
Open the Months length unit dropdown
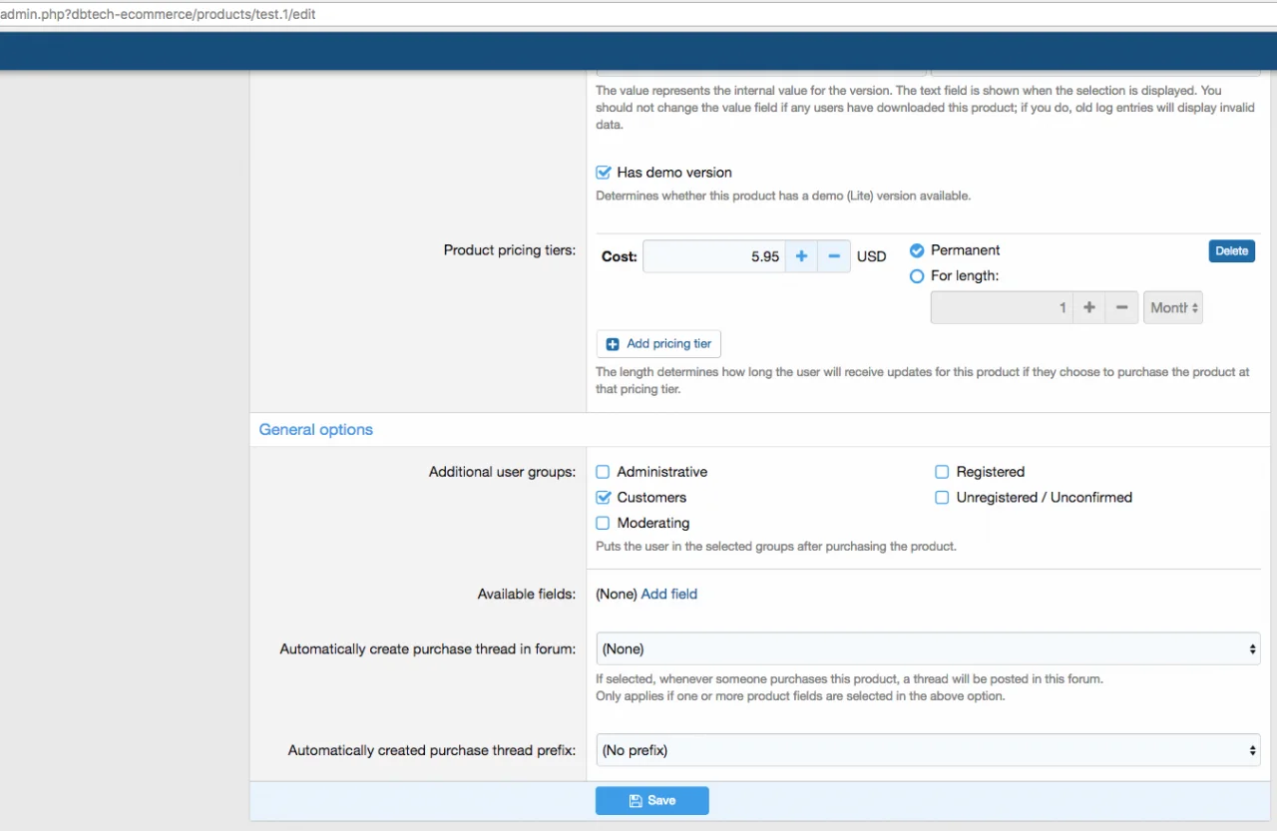pyautogui.click(x=1173, y=308)
